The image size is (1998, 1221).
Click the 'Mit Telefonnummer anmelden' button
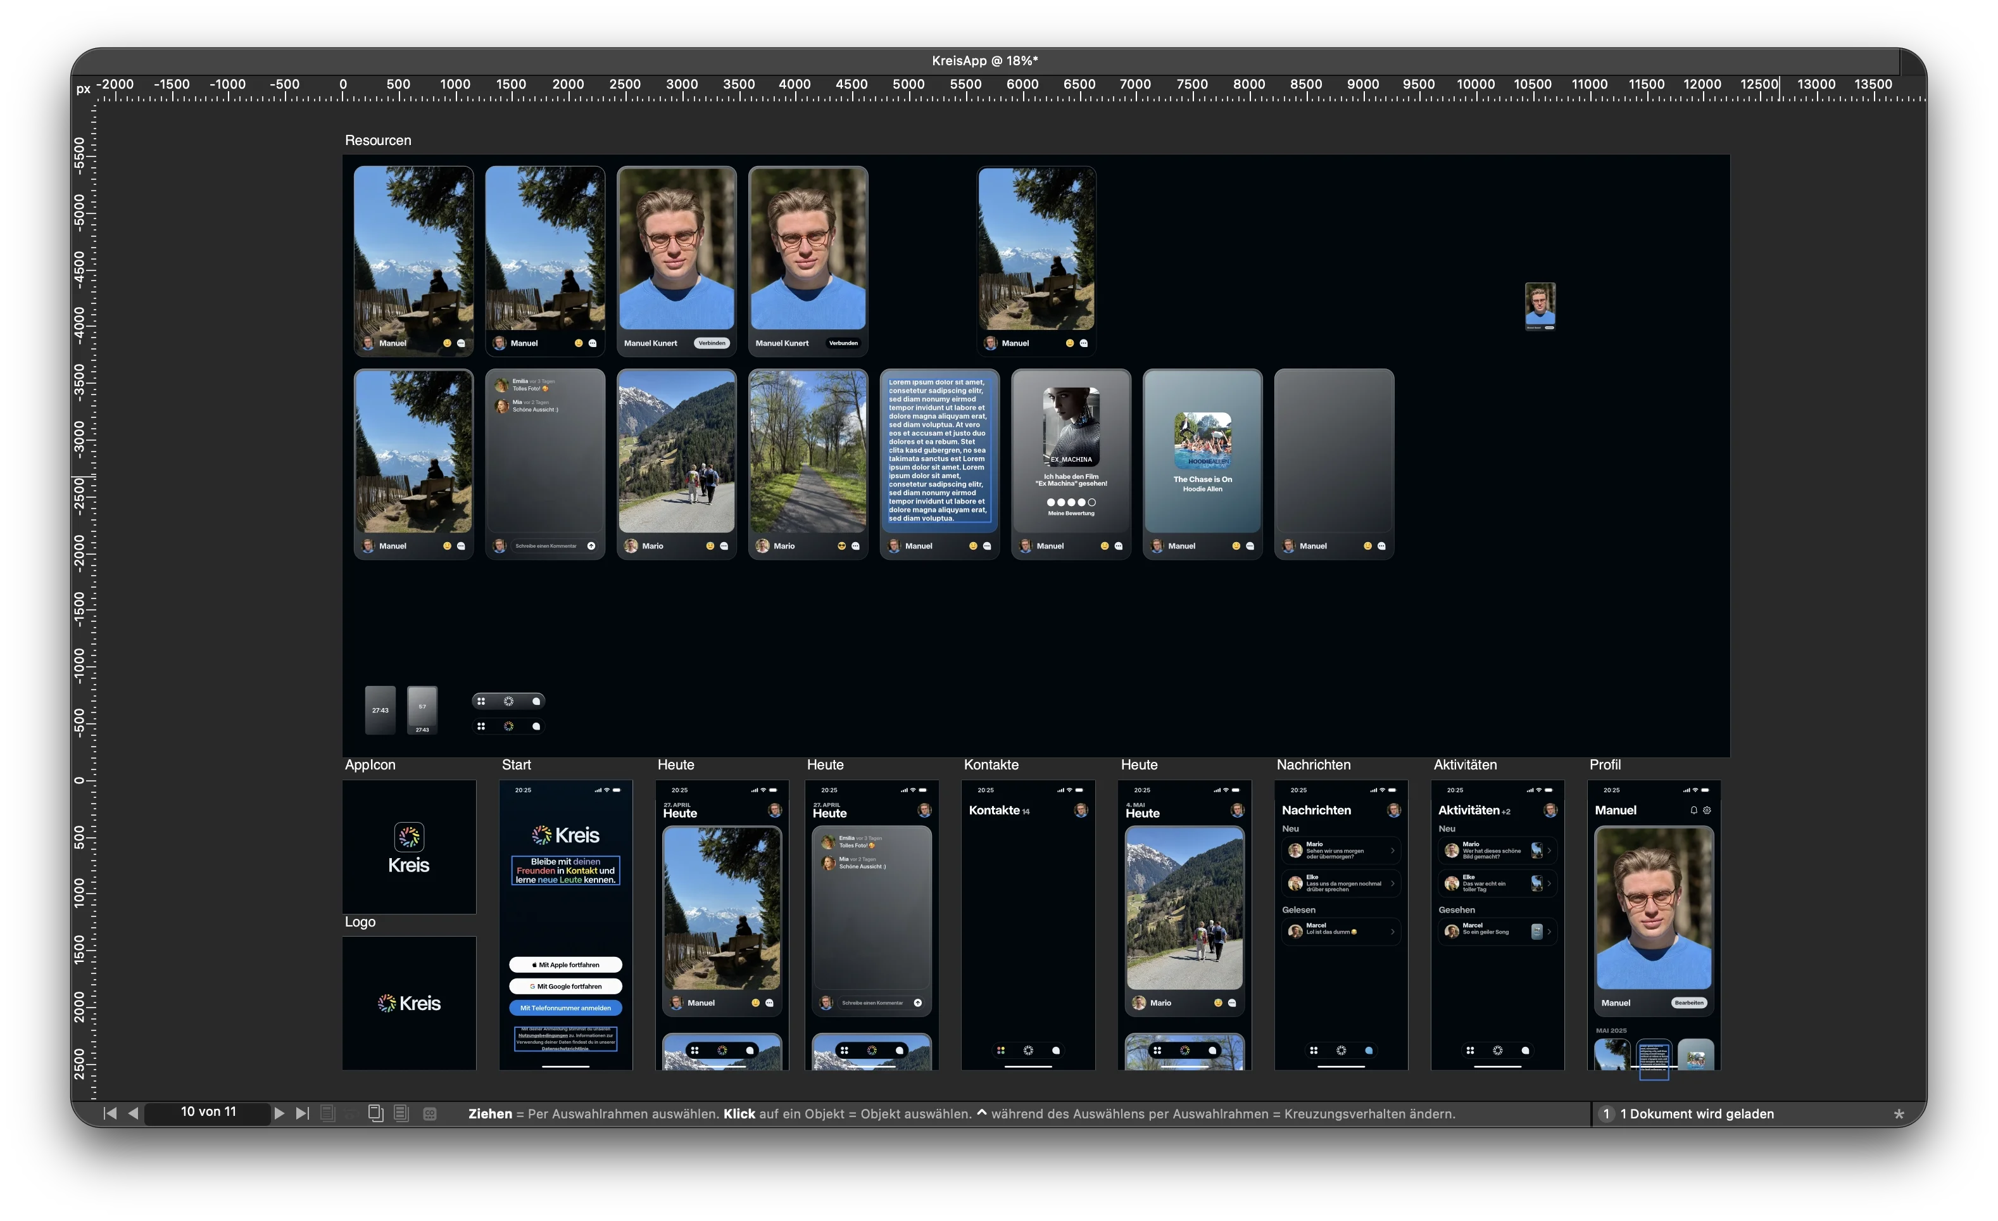tap(566, 1008)
